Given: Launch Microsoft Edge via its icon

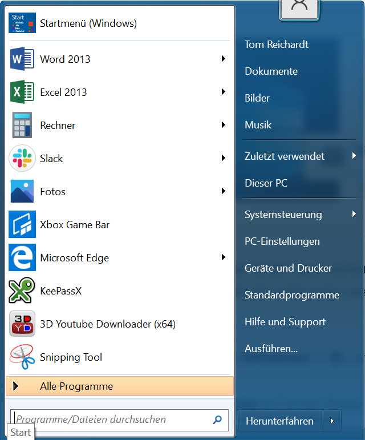Looking at the screenshot, I should pos(22,257).
